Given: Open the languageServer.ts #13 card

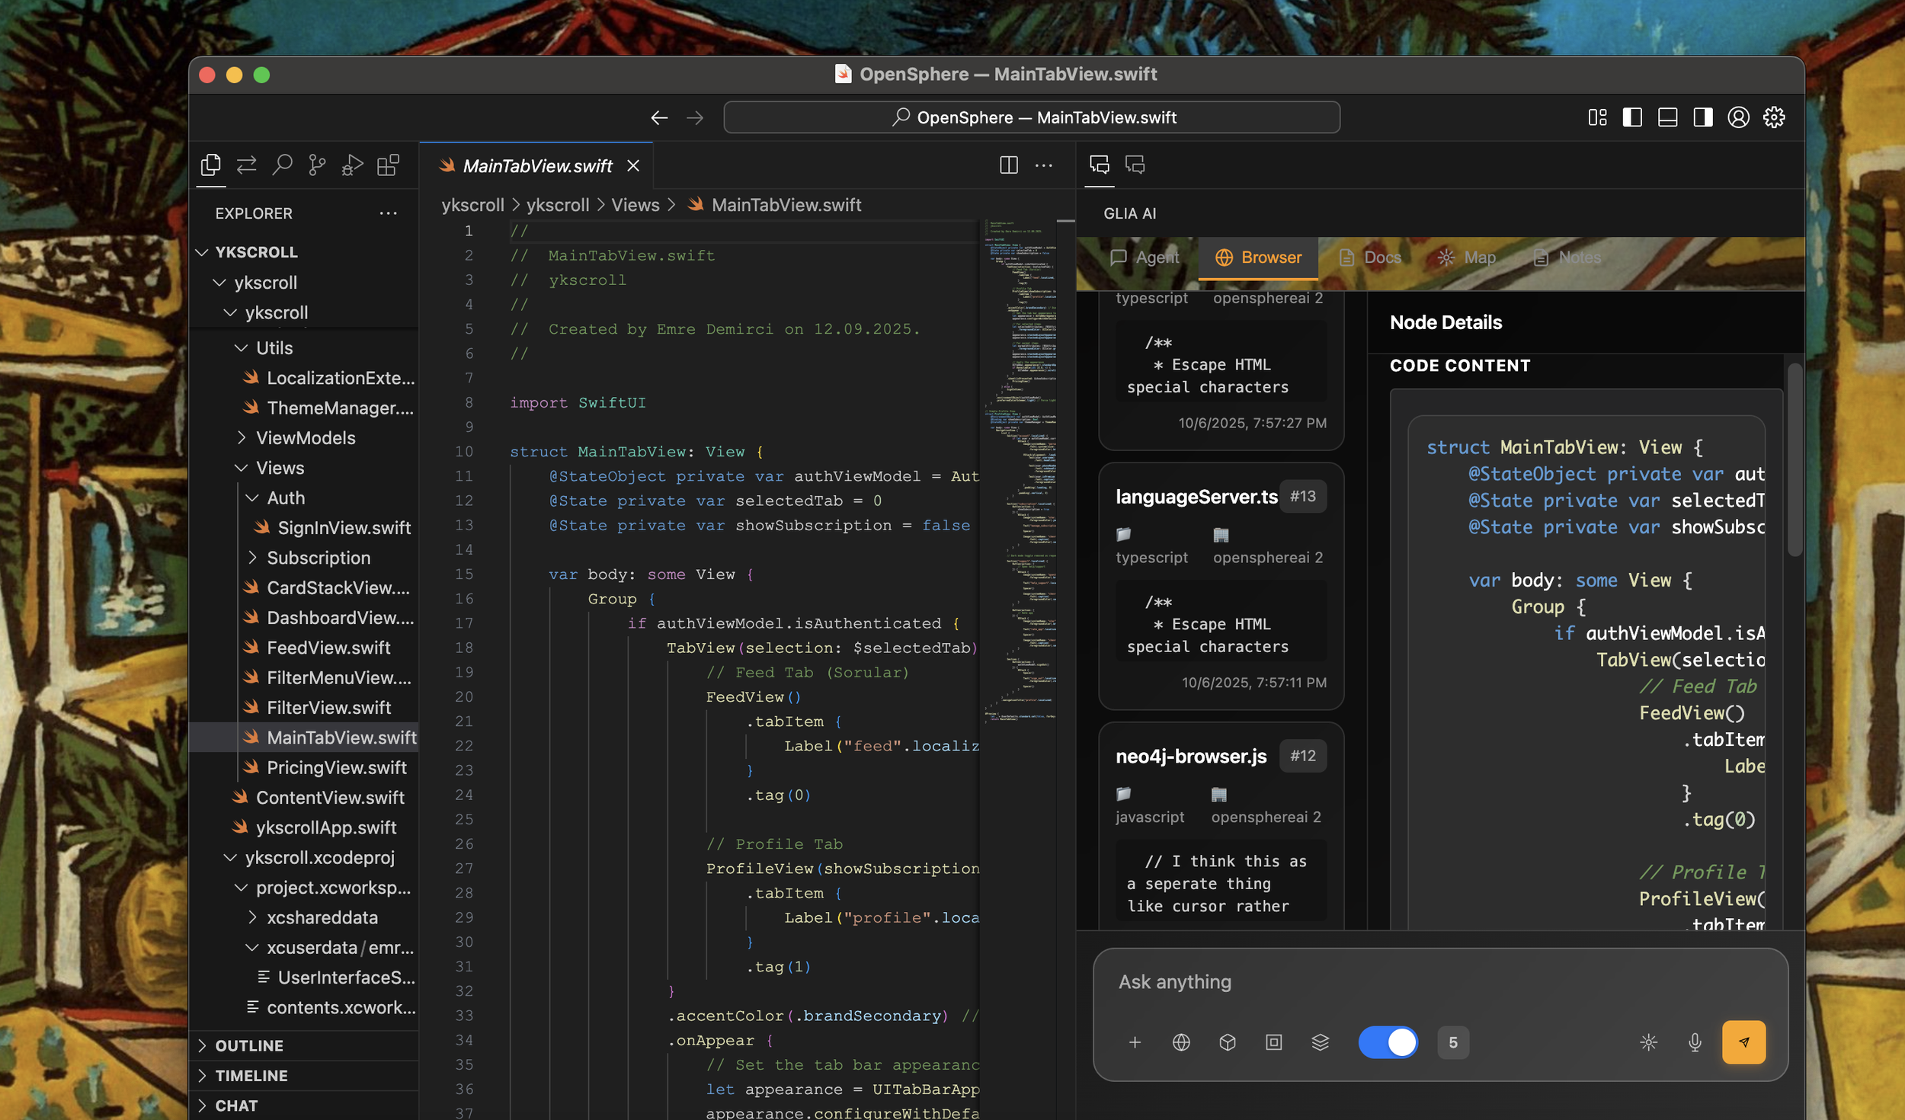Looking at the screenshot, I should tap(1221, 586).
